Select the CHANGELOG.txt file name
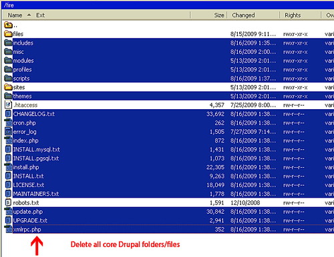 pyautogui.click(x=34, y=114)
